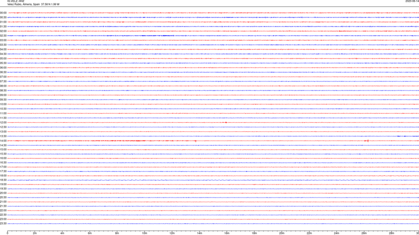This screenshot has width=419, height=235.
Task: Click the 22m tick on the time axis
Action: [309, 233]
